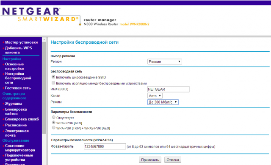This screenshot has height=165, width=271.
Task: Click the Отмена button
Action: click(173, 160)
